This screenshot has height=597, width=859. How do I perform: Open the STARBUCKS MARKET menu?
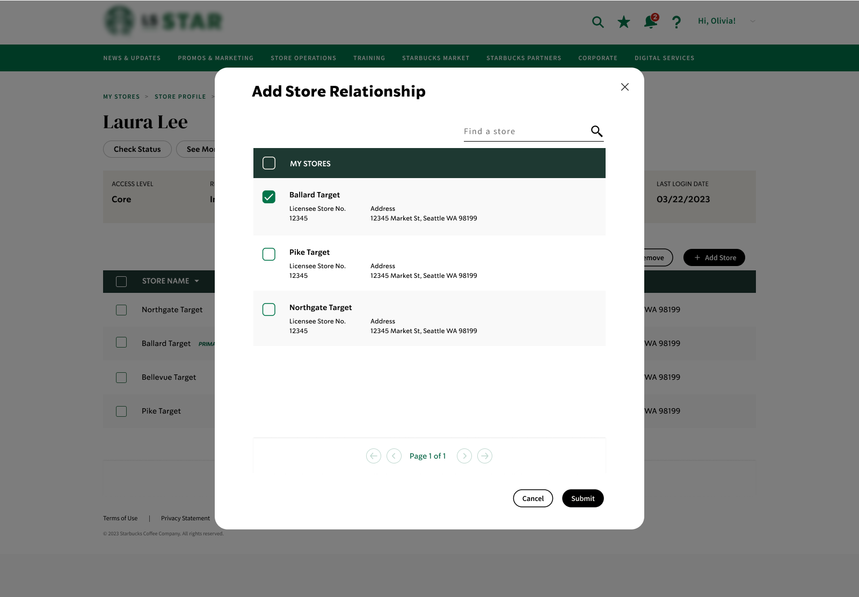[x=436, y=58]
